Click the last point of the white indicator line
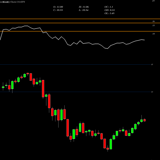This screenshot has width=160, height=160. click(145, 40)
